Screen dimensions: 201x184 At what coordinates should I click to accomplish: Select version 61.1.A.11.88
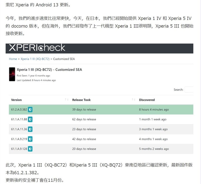tap(19, 120)
